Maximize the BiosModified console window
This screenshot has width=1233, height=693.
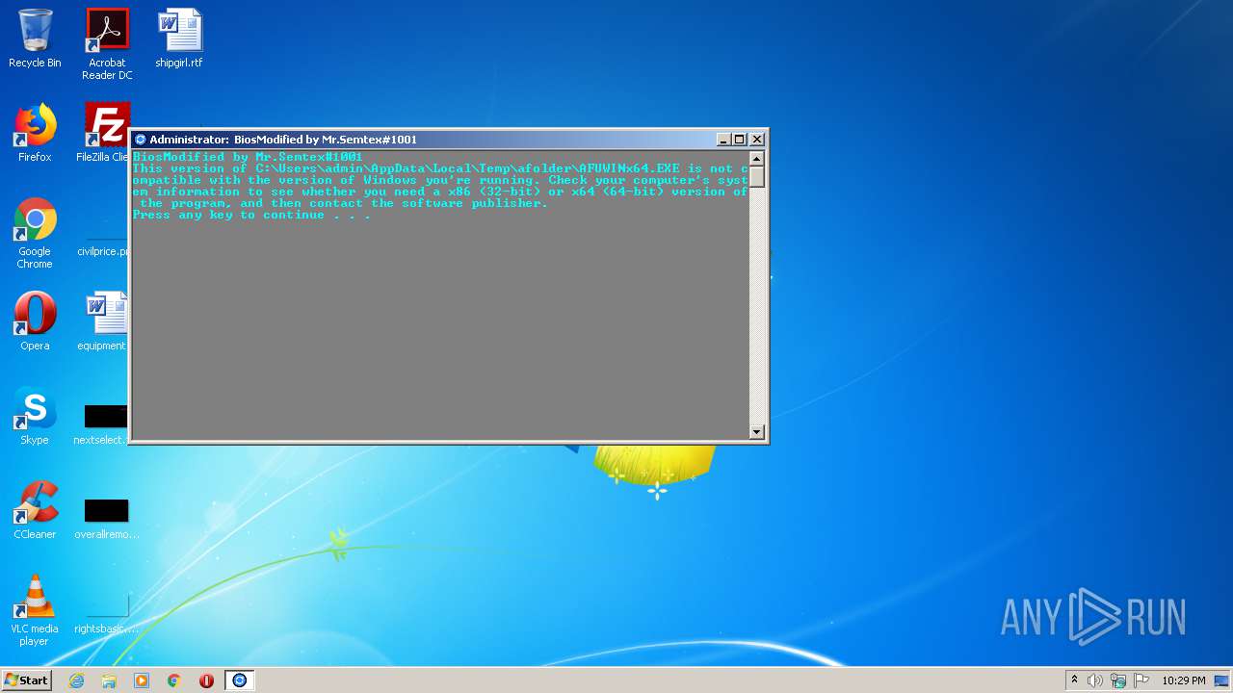pyautogui.click(x=740, y=140)
